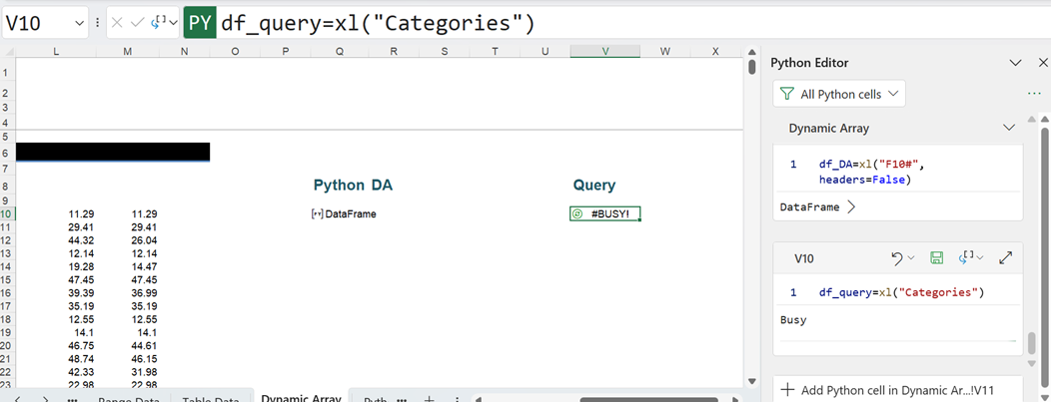
Task: Select row header 16
Action: coord(7,293)
